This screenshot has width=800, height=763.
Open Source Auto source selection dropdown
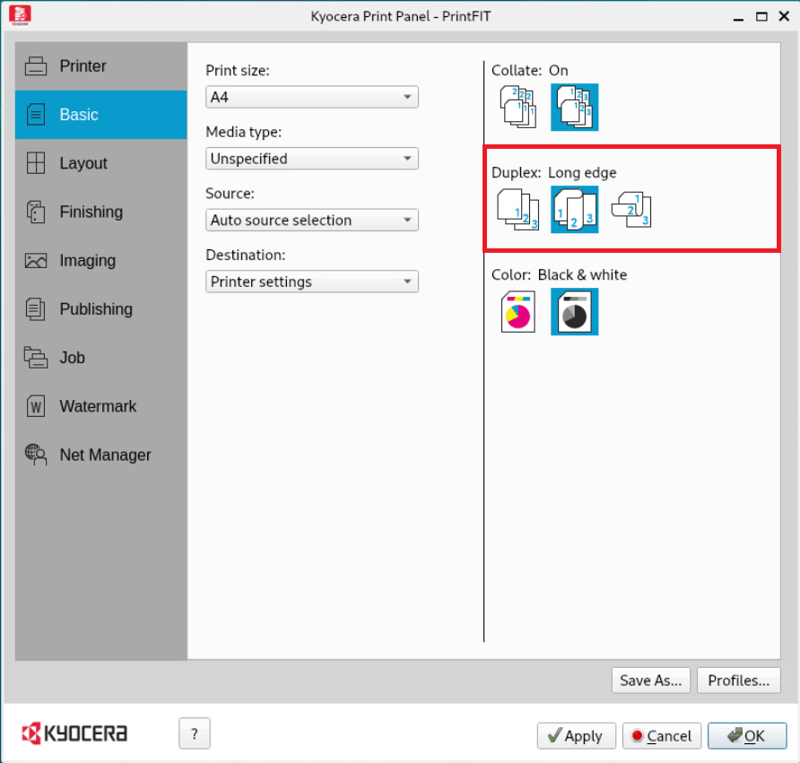coord(312,220)
